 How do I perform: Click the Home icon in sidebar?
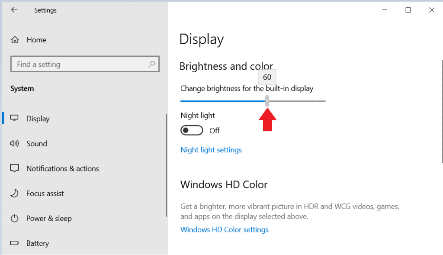pos(15,40)
